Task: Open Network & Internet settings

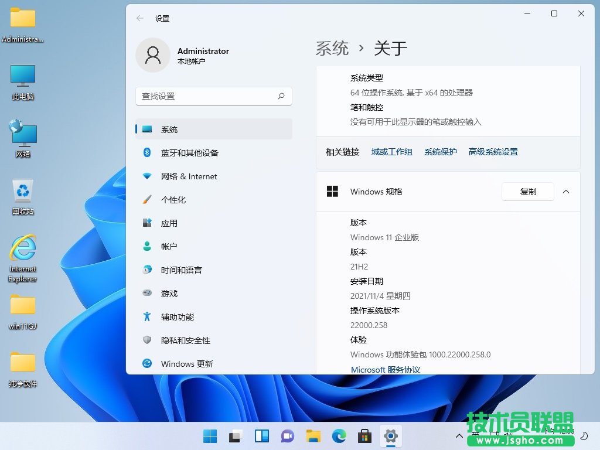Action: click(189, 176)
